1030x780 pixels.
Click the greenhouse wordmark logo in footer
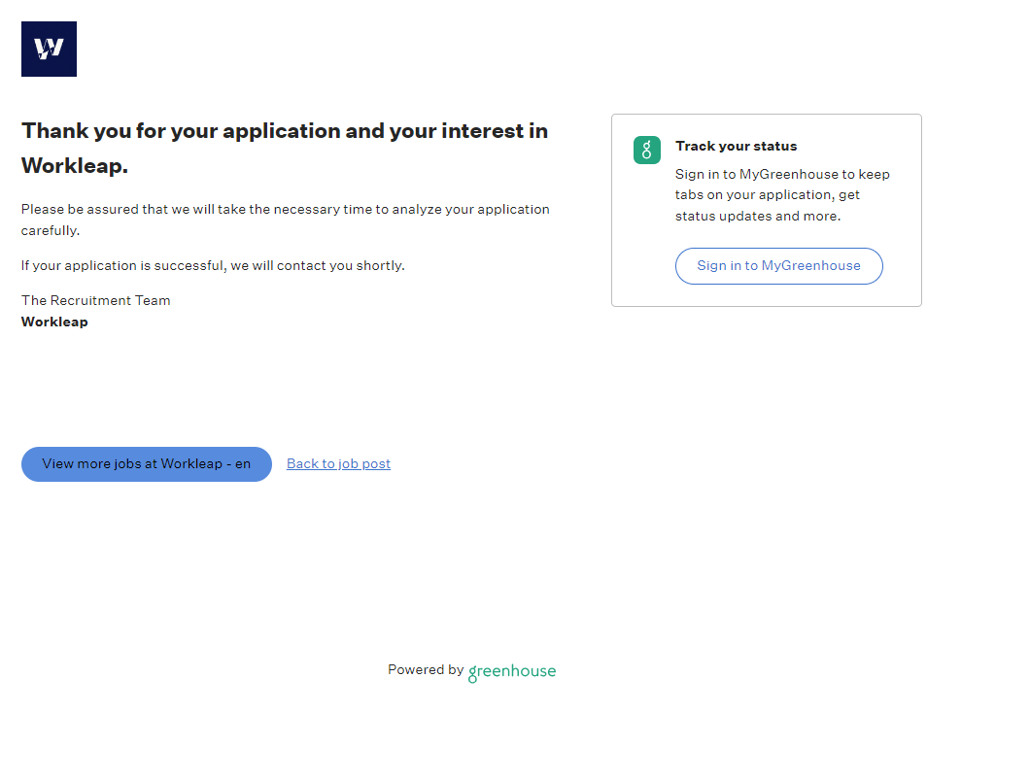(512, 671)
